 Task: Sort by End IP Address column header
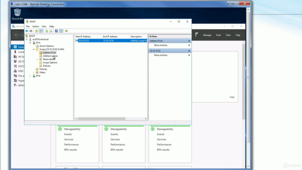click(116, 36)
